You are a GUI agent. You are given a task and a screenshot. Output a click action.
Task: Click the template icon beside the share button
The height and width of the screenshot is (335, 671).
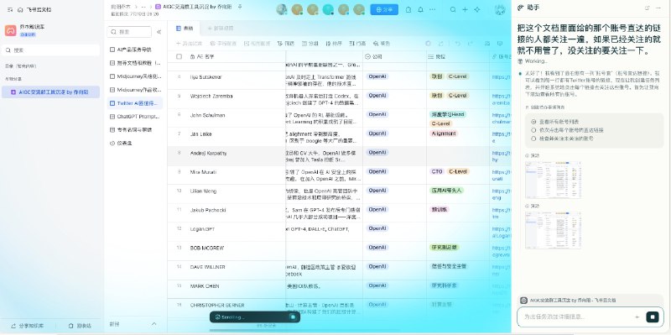(408, 9)
